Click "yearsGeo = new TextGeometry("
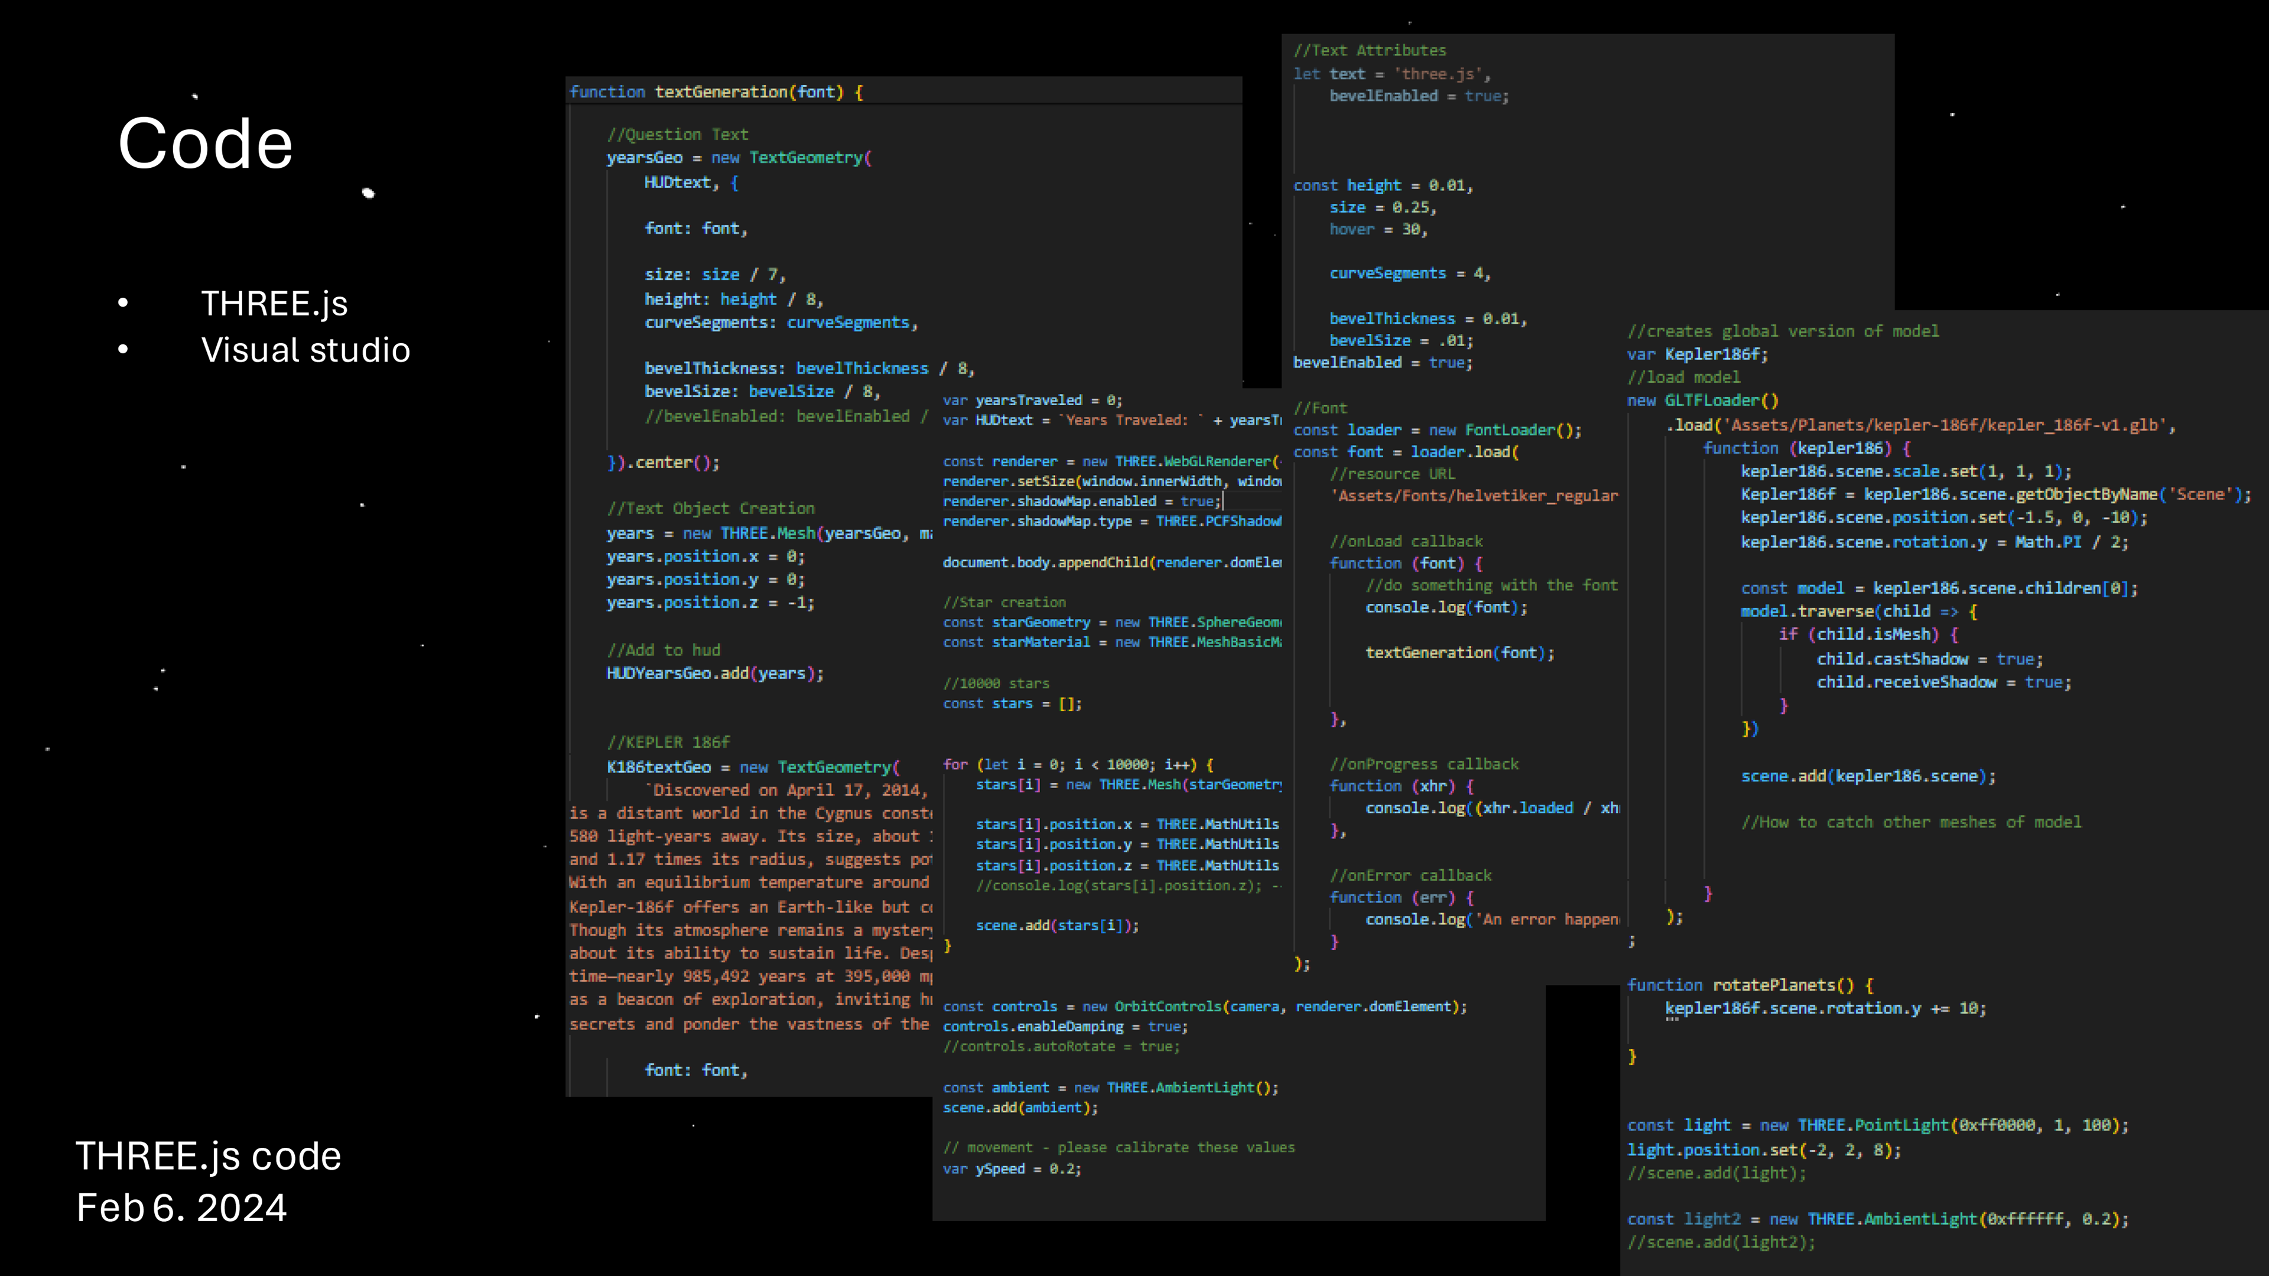 (739, 158)
